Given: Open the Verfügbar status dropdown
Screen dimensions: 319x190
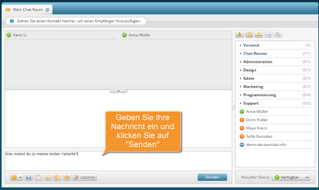Looking at the screenshot, I should (291, 177).
